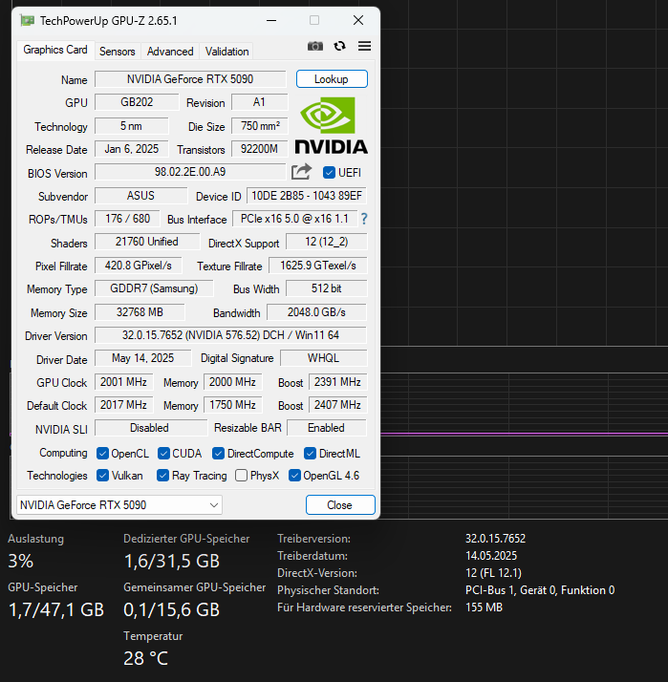Image resolution: width=668 pixels, height=682 pixels.
Task: Click the Bus Interface question mark
Action: (364, 219)
